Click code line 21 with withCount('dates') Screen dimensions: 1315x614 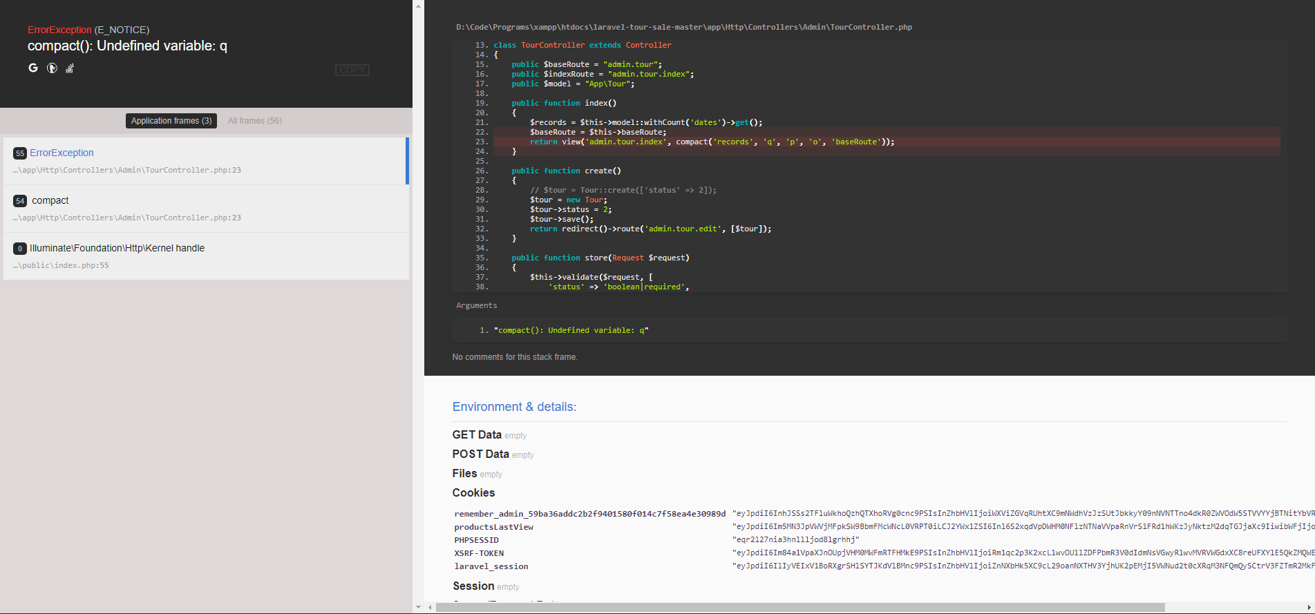646,122
